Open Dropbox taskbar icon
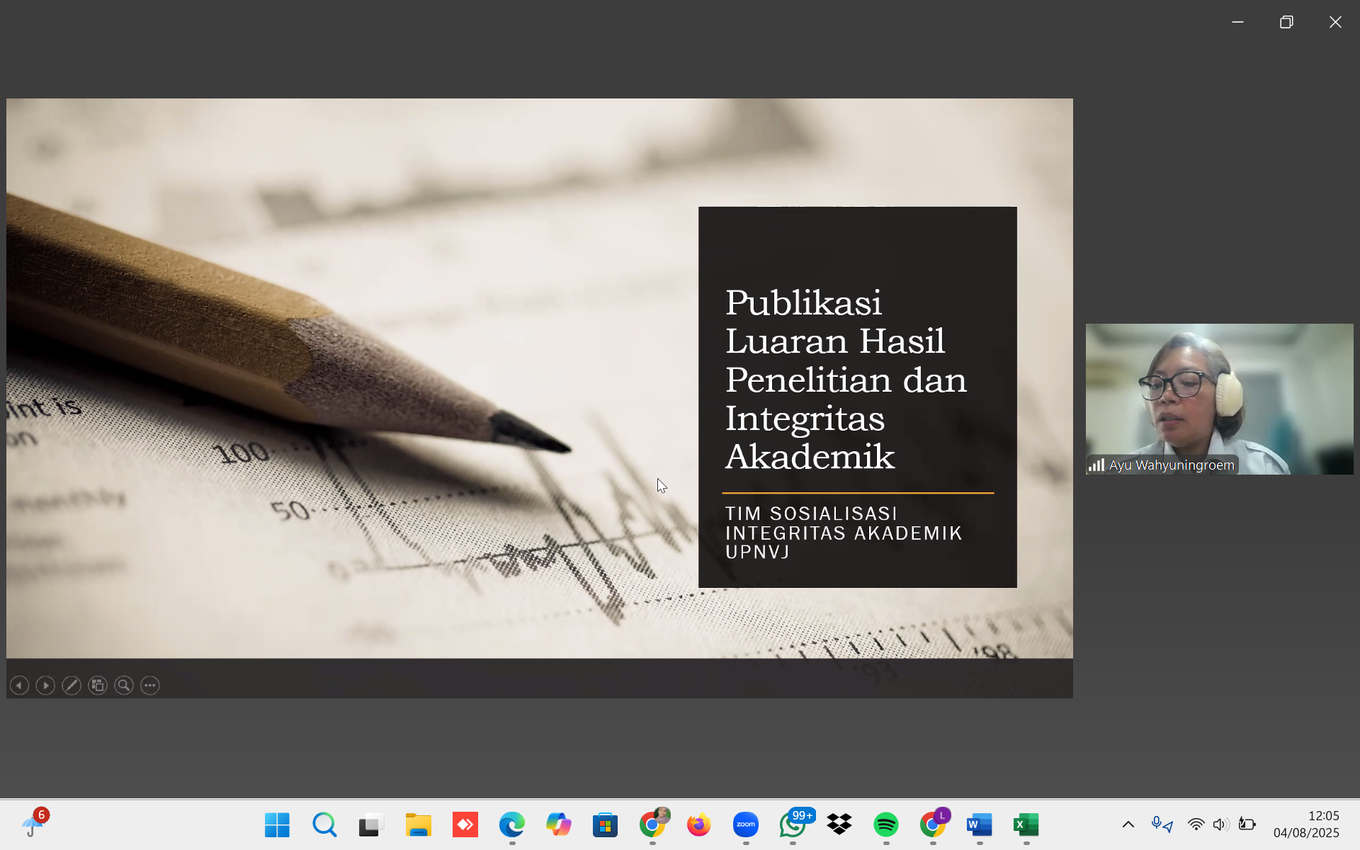The width and height of the screenshot is (1360, 850). (x=839, y=824)
